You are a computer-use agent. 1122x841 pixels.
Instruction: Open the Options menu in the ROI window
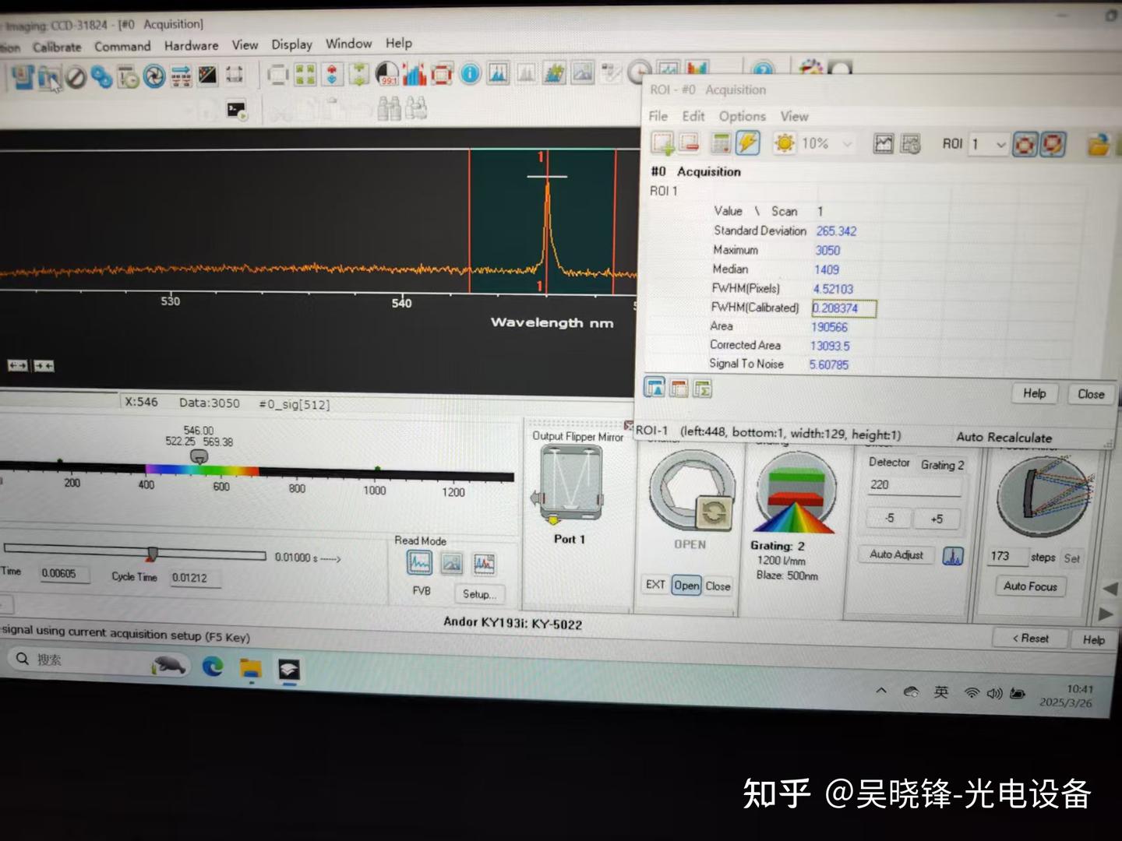(742, 115)
